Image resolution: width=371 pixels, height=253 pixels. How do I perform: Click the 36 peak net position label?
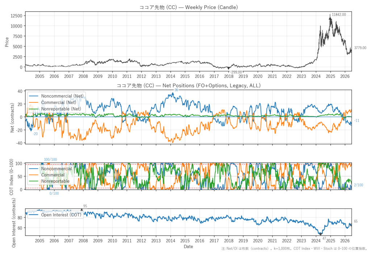[176, 90]
